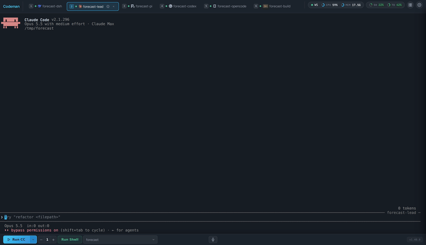Switch to the forecast-codex tab

pos(178,6)
